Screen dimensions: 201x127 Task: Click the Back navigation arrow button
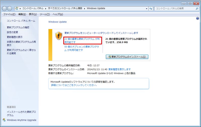pyautogui.click(x=4, y=9)
